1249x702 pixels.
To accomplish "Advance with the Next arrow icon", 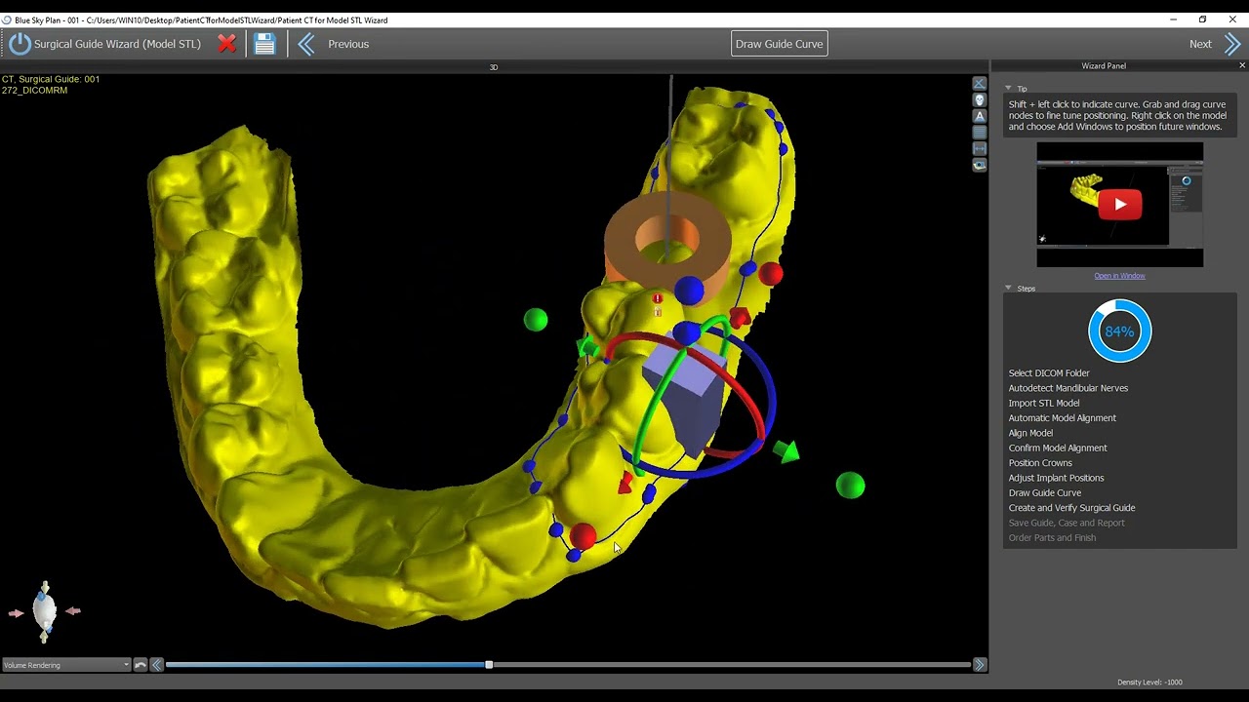I will tap(1232, 44).
